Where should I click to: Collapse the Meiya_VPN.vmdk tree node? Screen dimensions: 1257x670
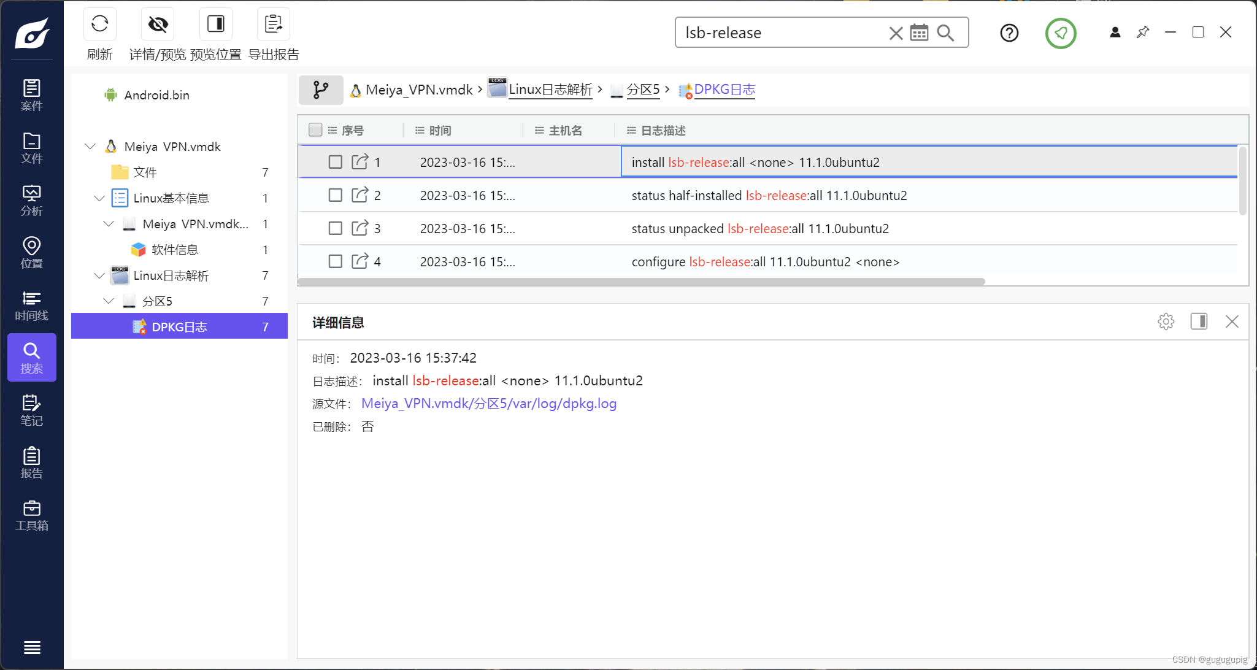(90, 147)
